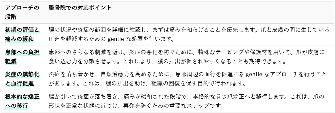Click the phrase 圧迫を軽減するための
335x113 pixels.
77,39
